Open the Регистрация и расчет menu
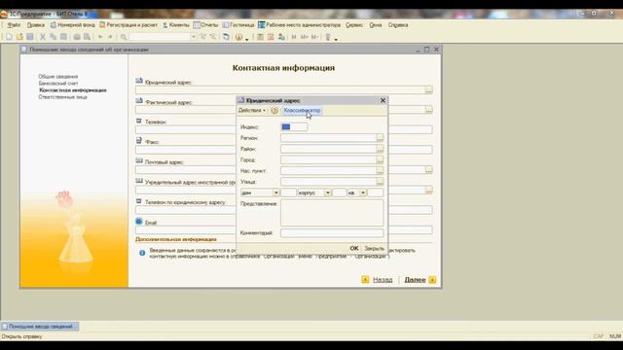This screenshot has height=350, width=623. (x=128, y=25)
